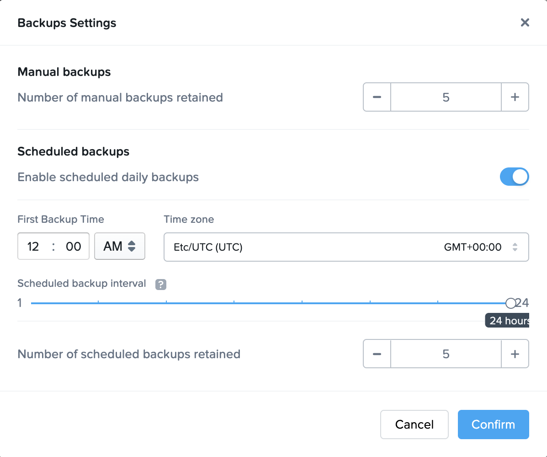Click the time zone selector arrows

coord(515,247)
